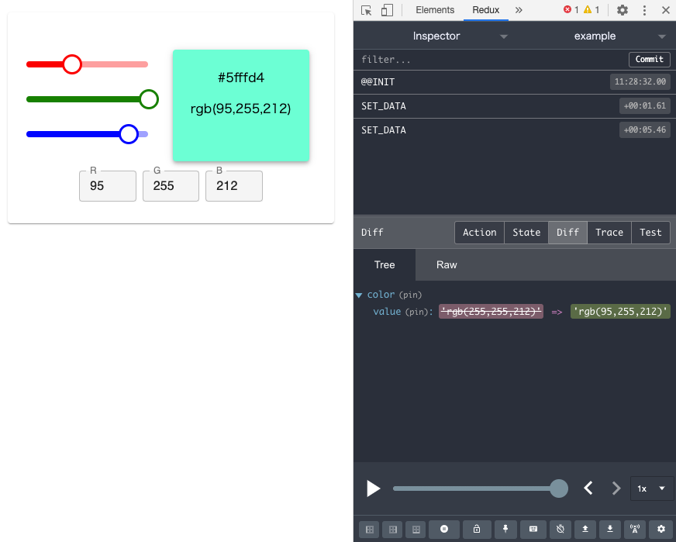The width and height of the screenshot is (676, 542).
Task: Open remote devtools antenna icon
Action: 635,529
